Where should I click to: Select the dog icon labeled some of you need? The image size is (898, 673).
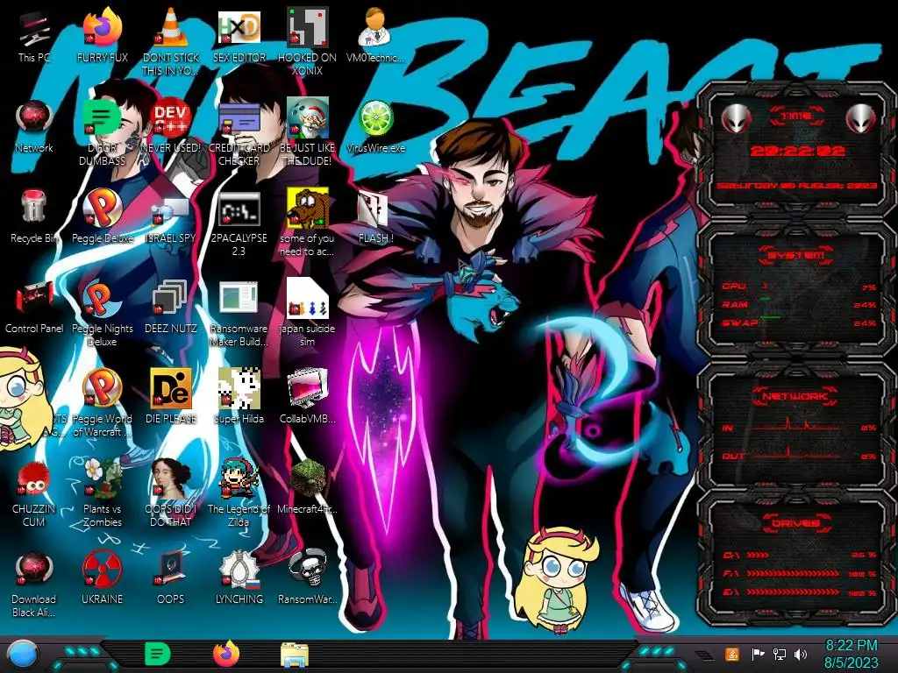pyautogui.click(x=307, y=223)
